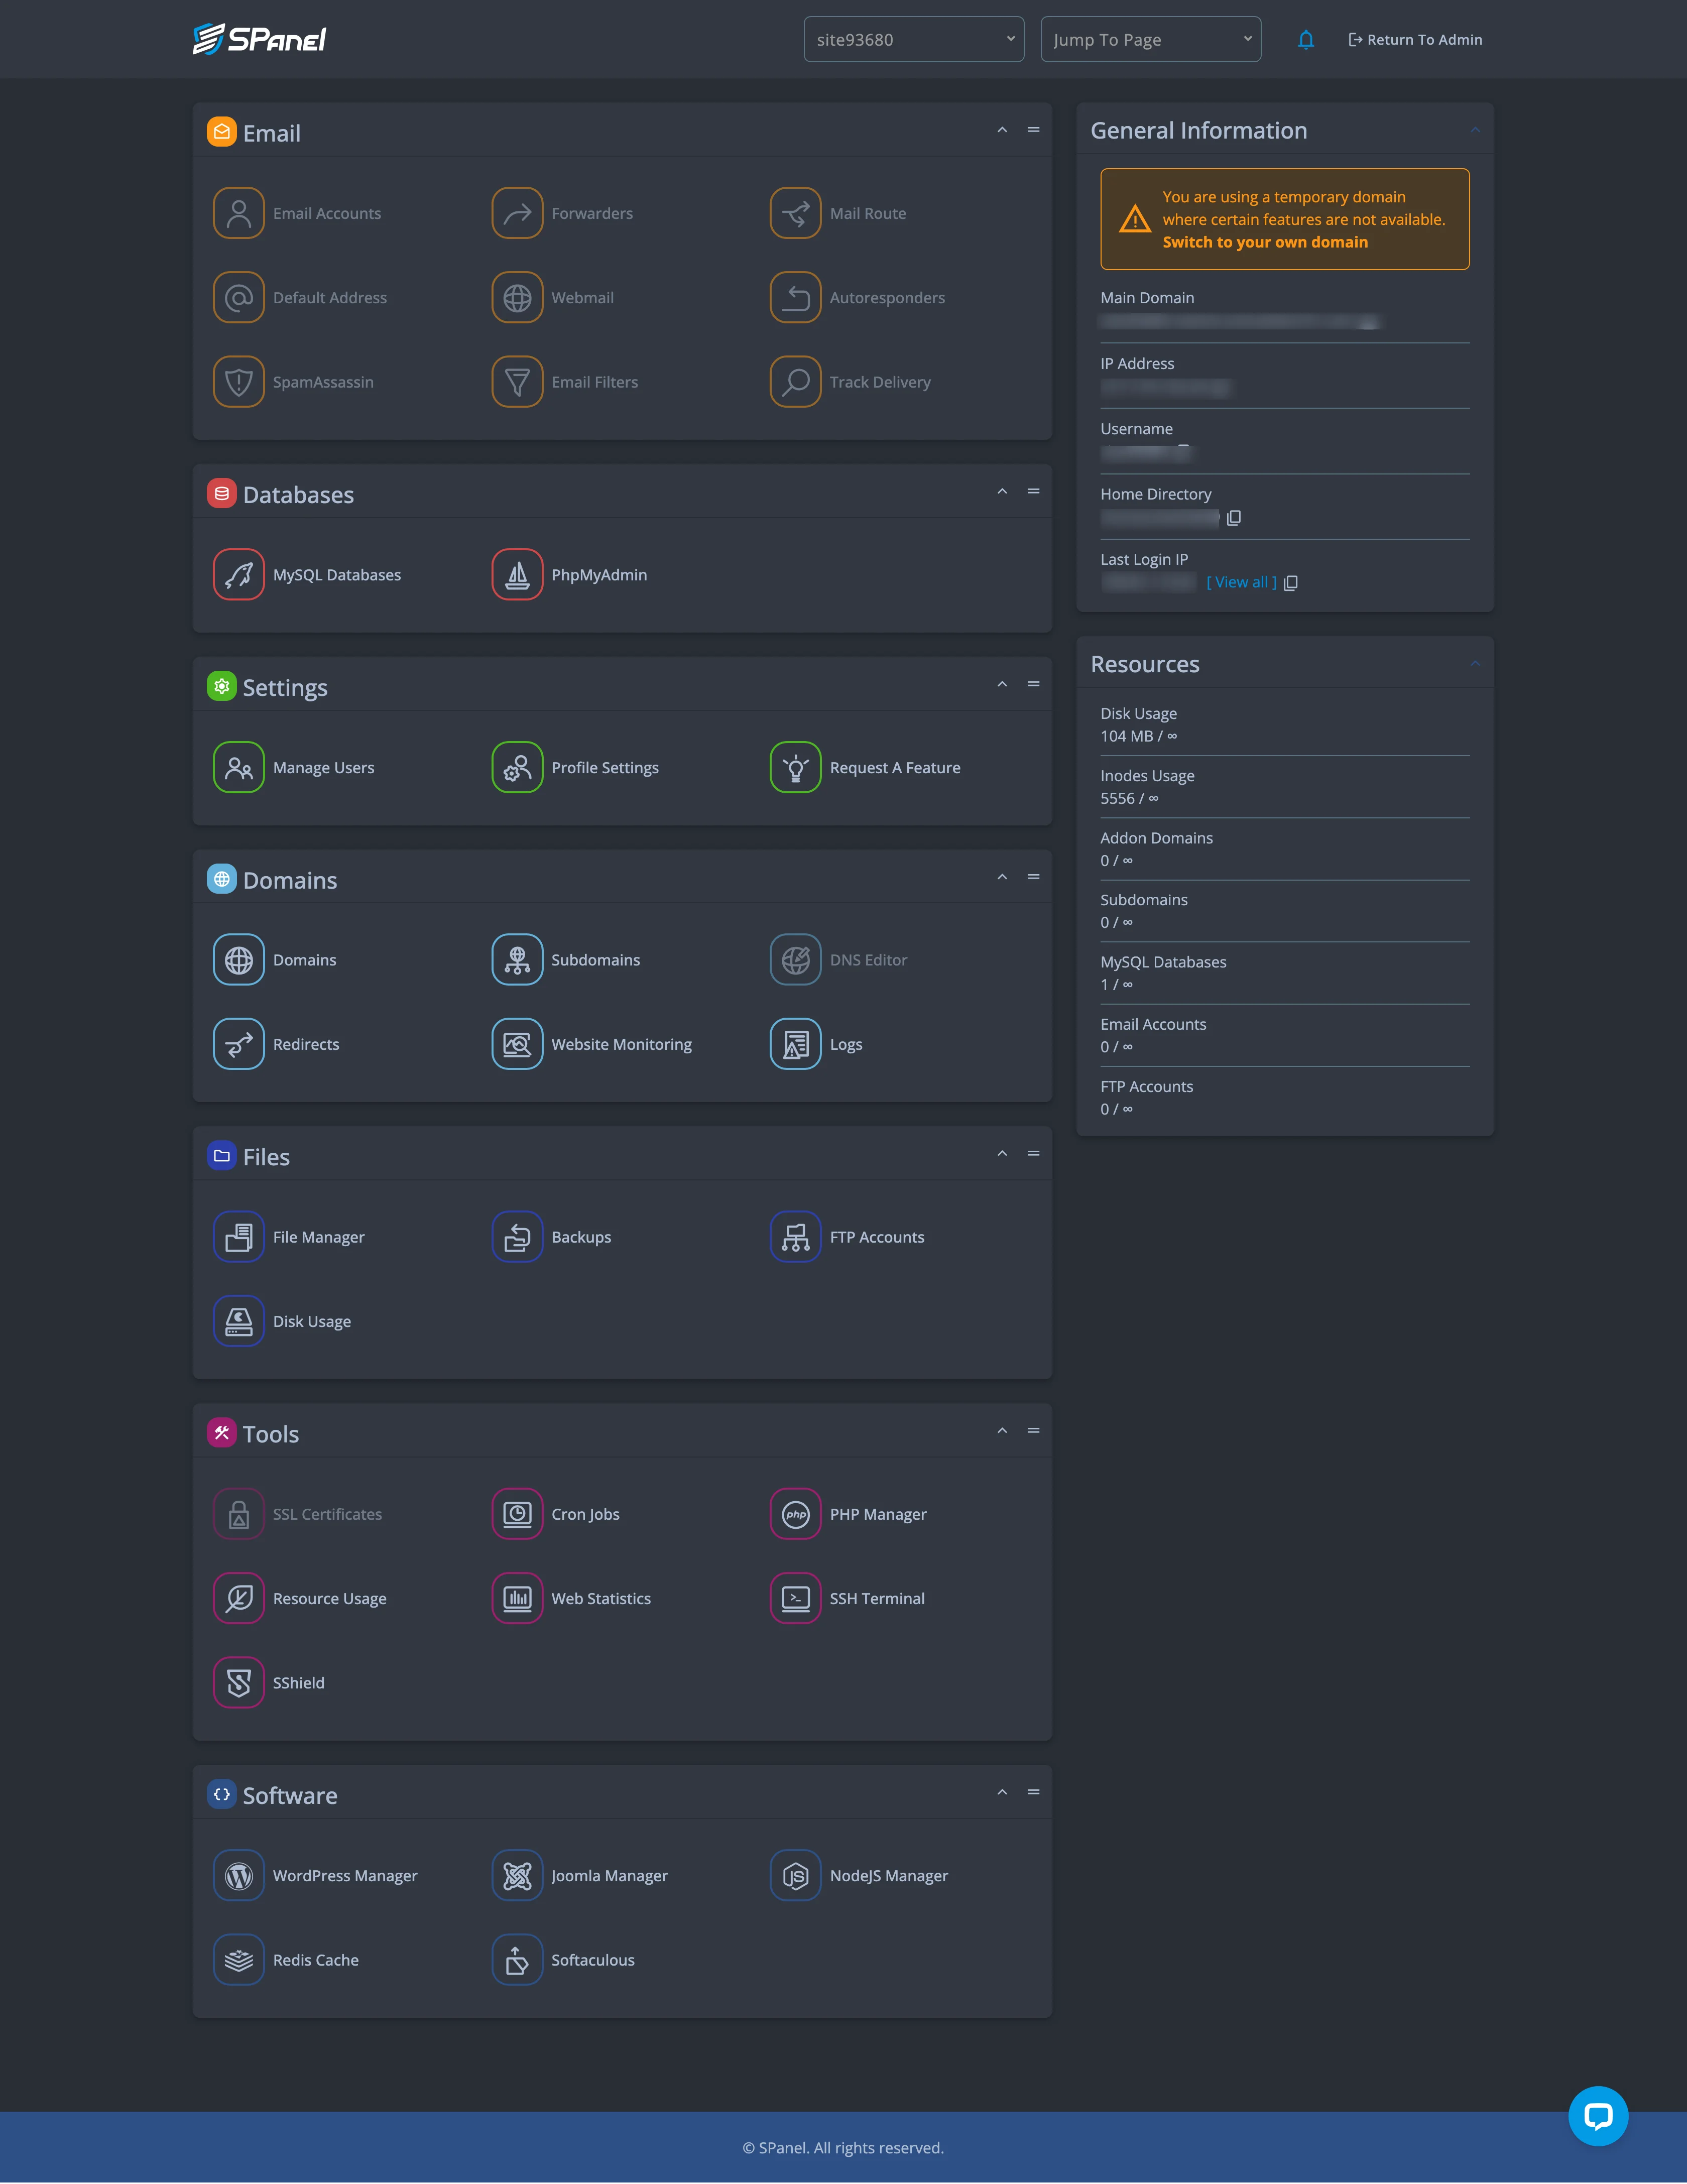
Task: Open the Jump To Page dropdown
Action: (x=1150, y=40)
